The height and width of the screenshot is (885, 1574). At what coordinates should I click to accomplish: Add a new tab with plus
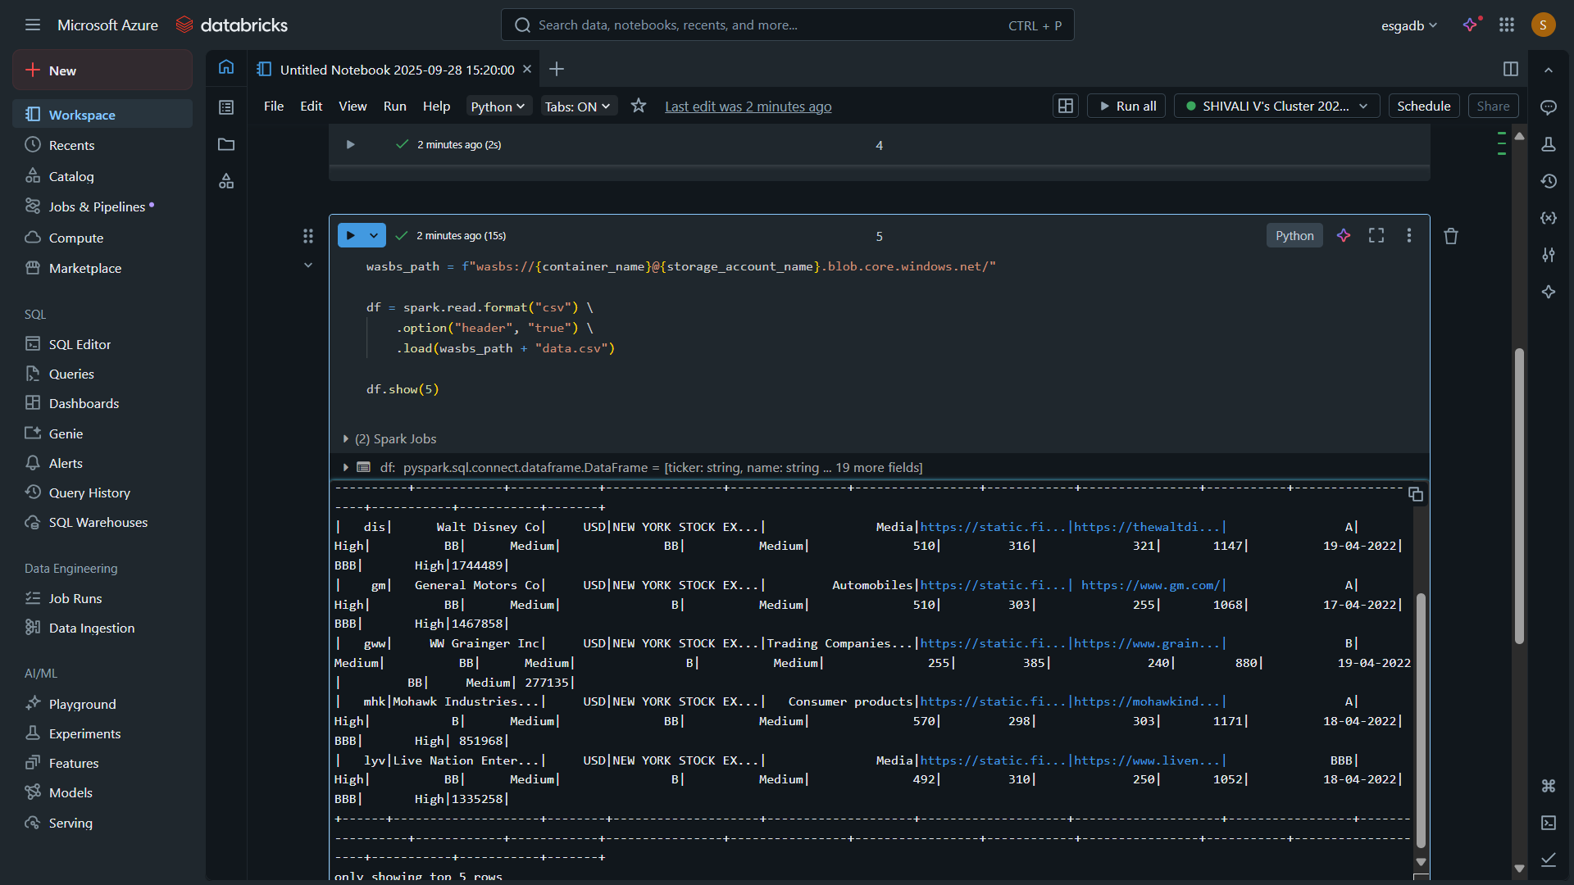[x=557, y=69]
